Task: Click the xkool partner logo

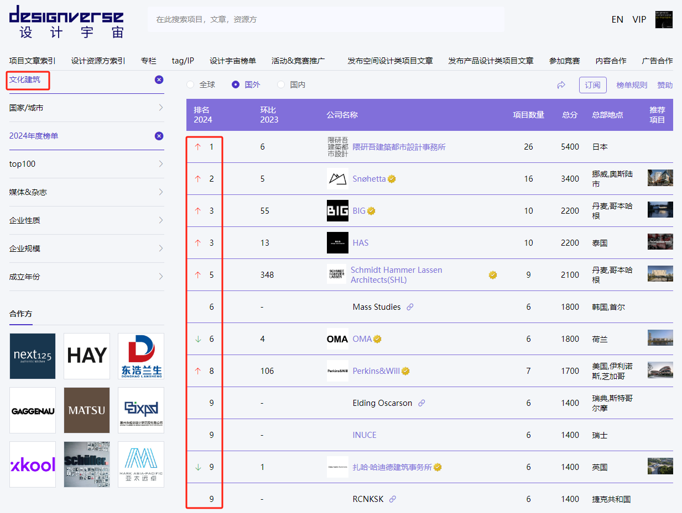Action: 32,464
